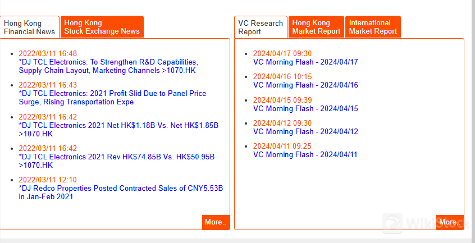The image size is (475, 243).
Task: Click the 2022/03/11 16:48 timestamp
Action: pyautogui.click(x=48, y=53)
